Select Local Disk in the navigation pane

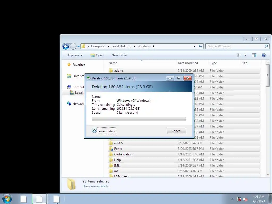coord(76,93)
